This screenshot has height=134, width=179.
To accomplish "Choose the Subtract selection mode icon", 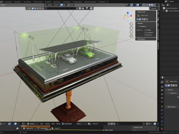I will (x=142, y=19).
